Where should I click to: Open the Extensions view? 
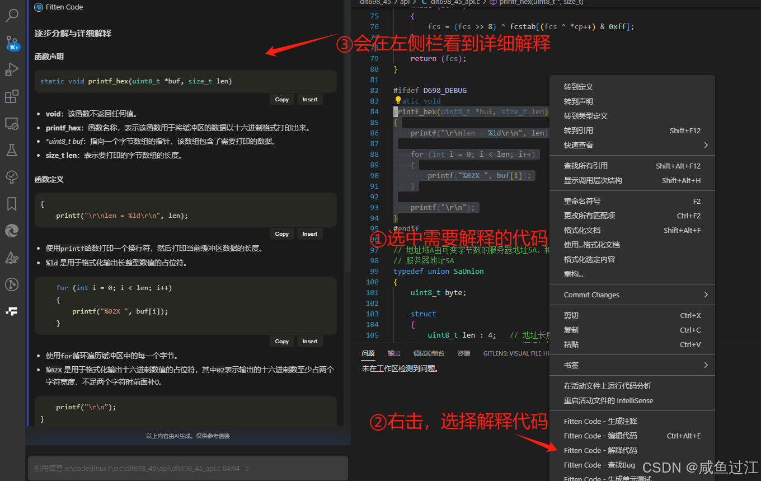pos(12,96)
